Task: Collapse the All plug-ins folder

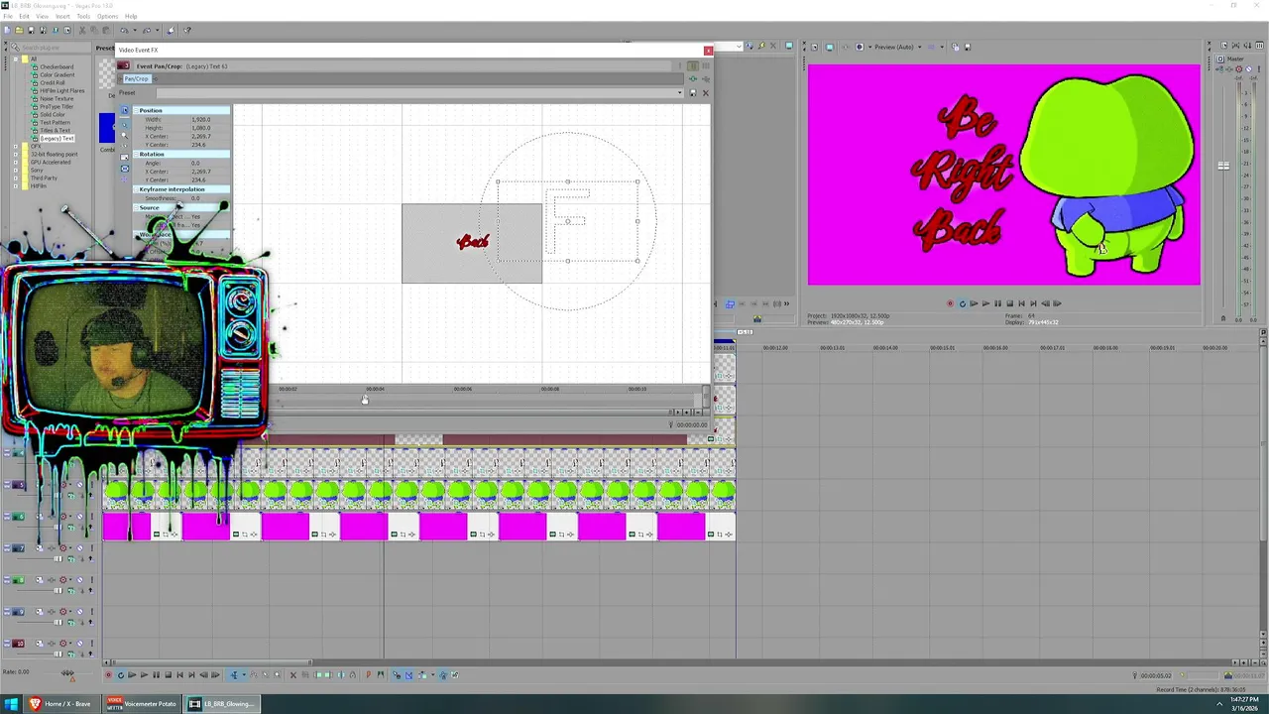Action: coord(16,59)
